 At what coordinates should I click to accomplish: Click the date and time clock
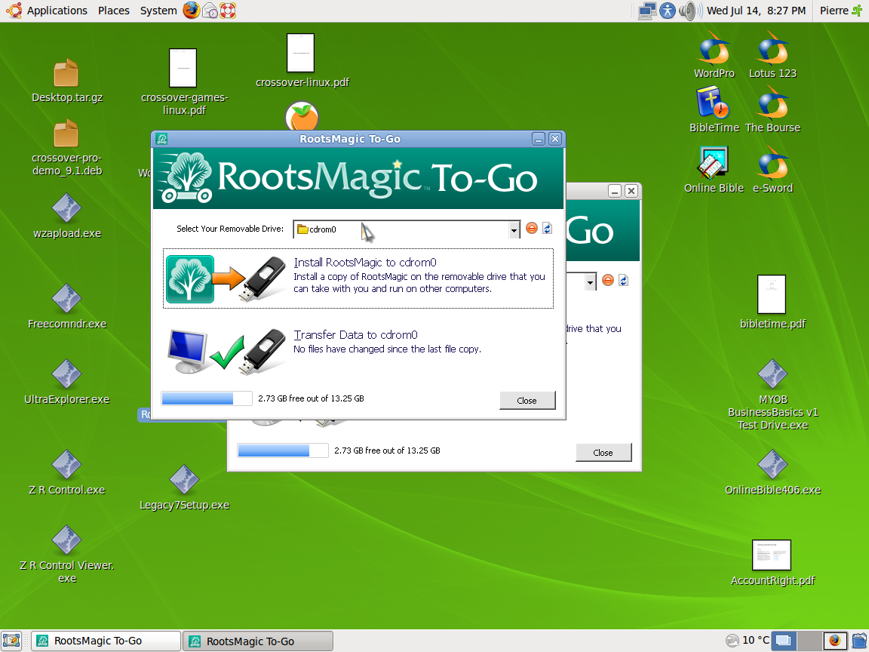click(x=756, y=11)
